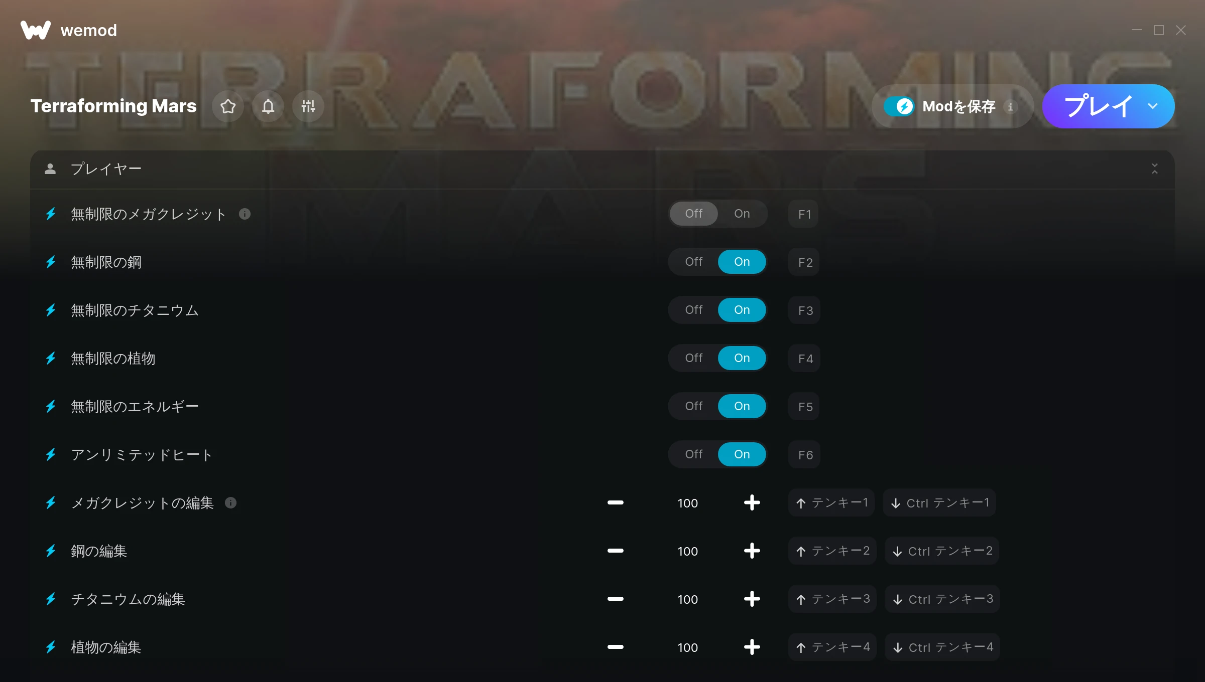This screenshot has height=682, width=1205.
Task: Turn off 無制限のチタニウム
Action: coord(694,310)
